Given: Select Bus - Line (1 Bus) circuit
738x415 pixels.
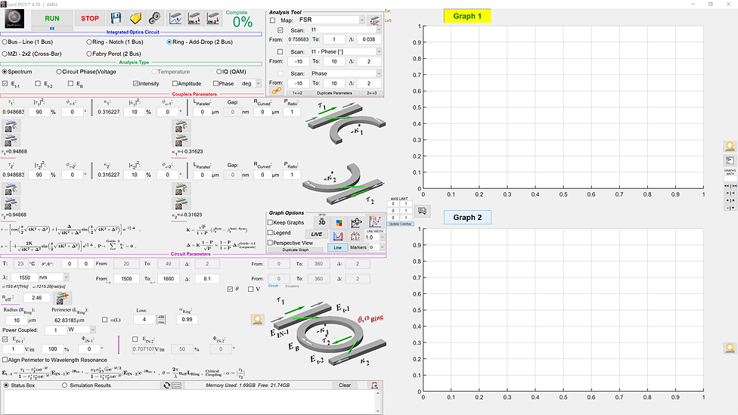Looking at the screenshot, I should pos(28,42).
